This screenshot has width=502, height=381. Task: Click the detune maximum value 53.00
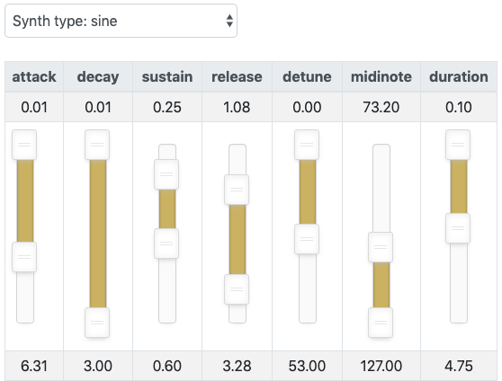pyautogui.click(x=307, y=366)
